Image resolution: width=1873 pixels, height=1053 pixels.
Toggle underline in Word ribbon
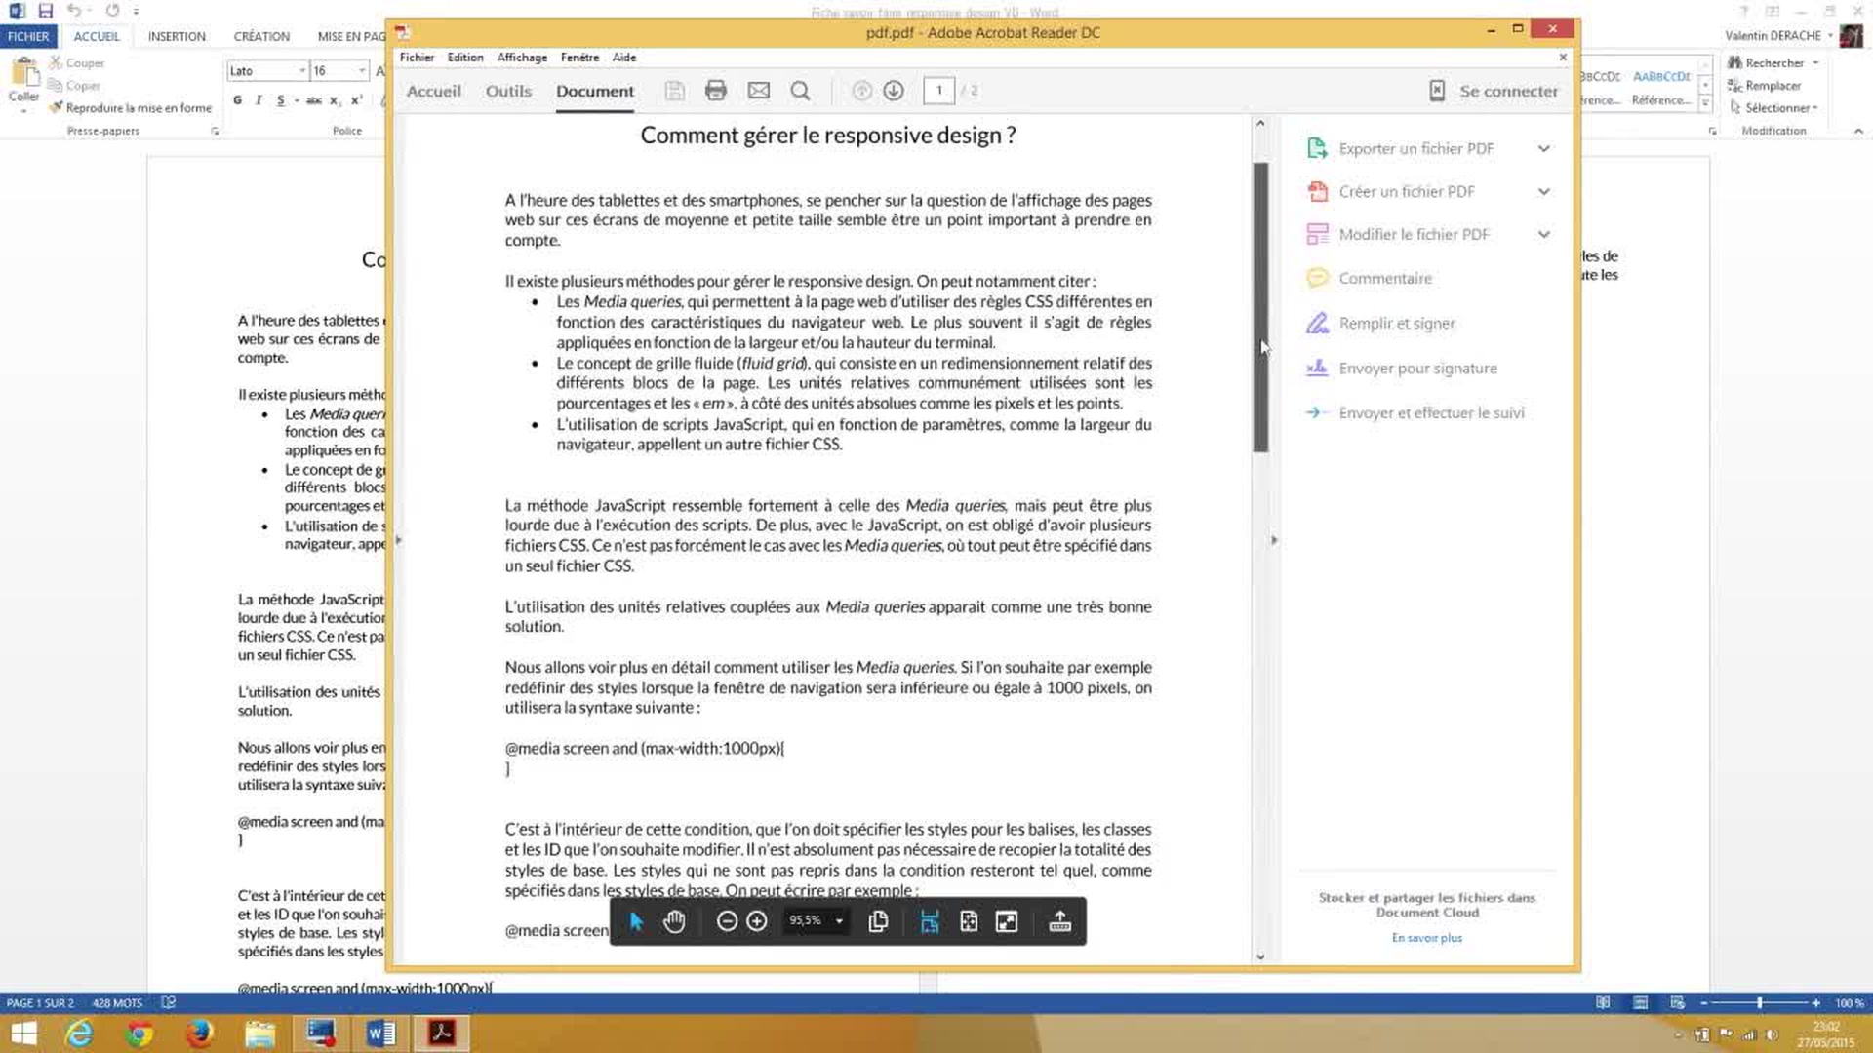click(280, 100)
